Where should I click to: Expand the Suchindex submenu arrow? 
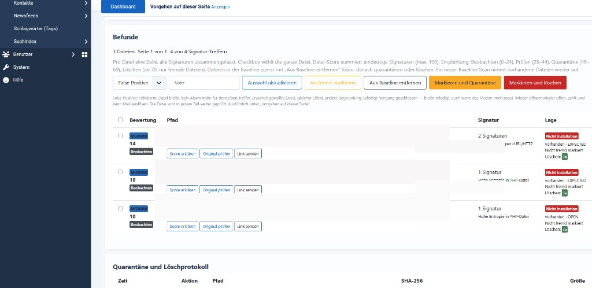tap(86, 42)
